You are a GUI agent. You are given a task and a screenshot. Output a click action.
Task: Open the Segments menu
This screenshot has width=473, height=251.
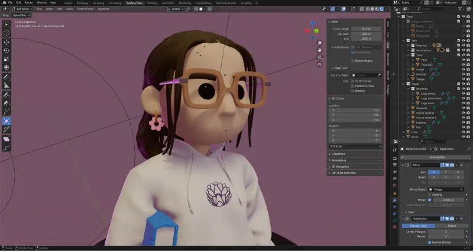point(103,9)
